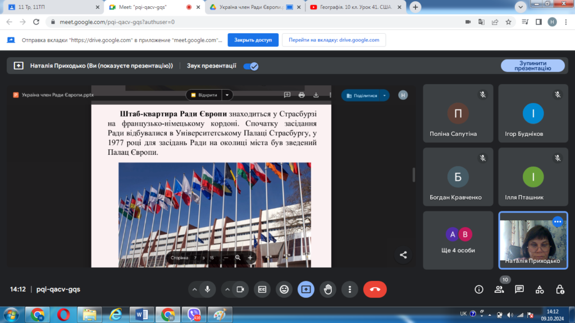This screenshot has height=323, width=575.
Task: Expand camera video settings arrow
Action: (x=227, y=289)
